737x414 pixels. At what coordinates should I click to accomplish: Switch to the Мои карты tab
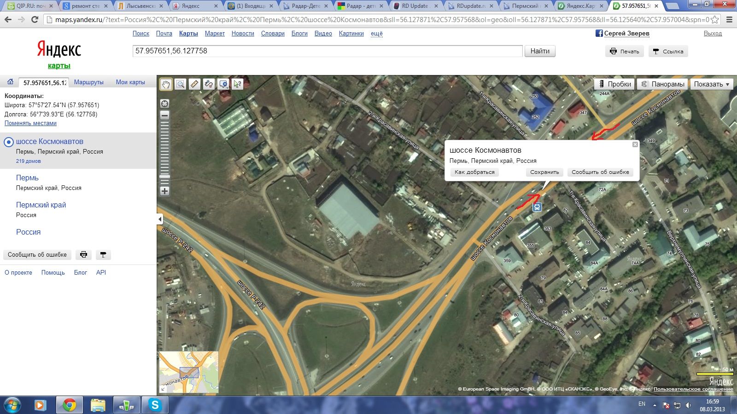click(130, 82)
